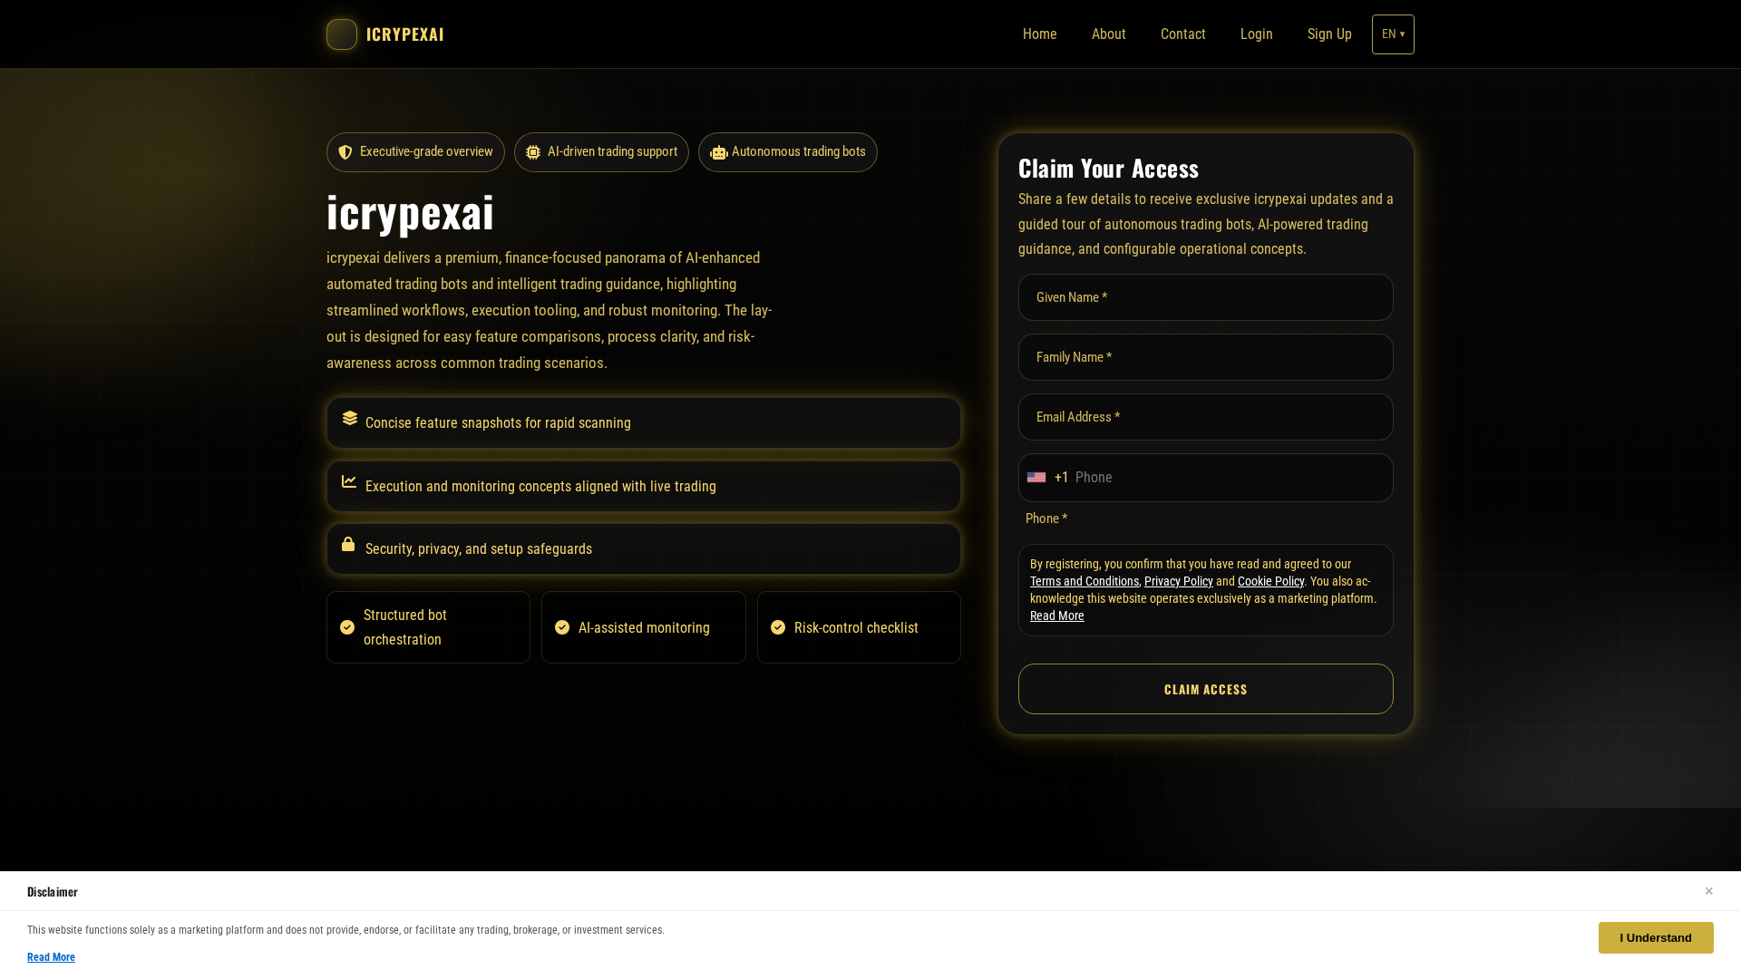The height and width of the screenshot is (979, 1741).
Task: Click the checkmark icon for AI-assisted monitoring
Action: coord(562,627)
